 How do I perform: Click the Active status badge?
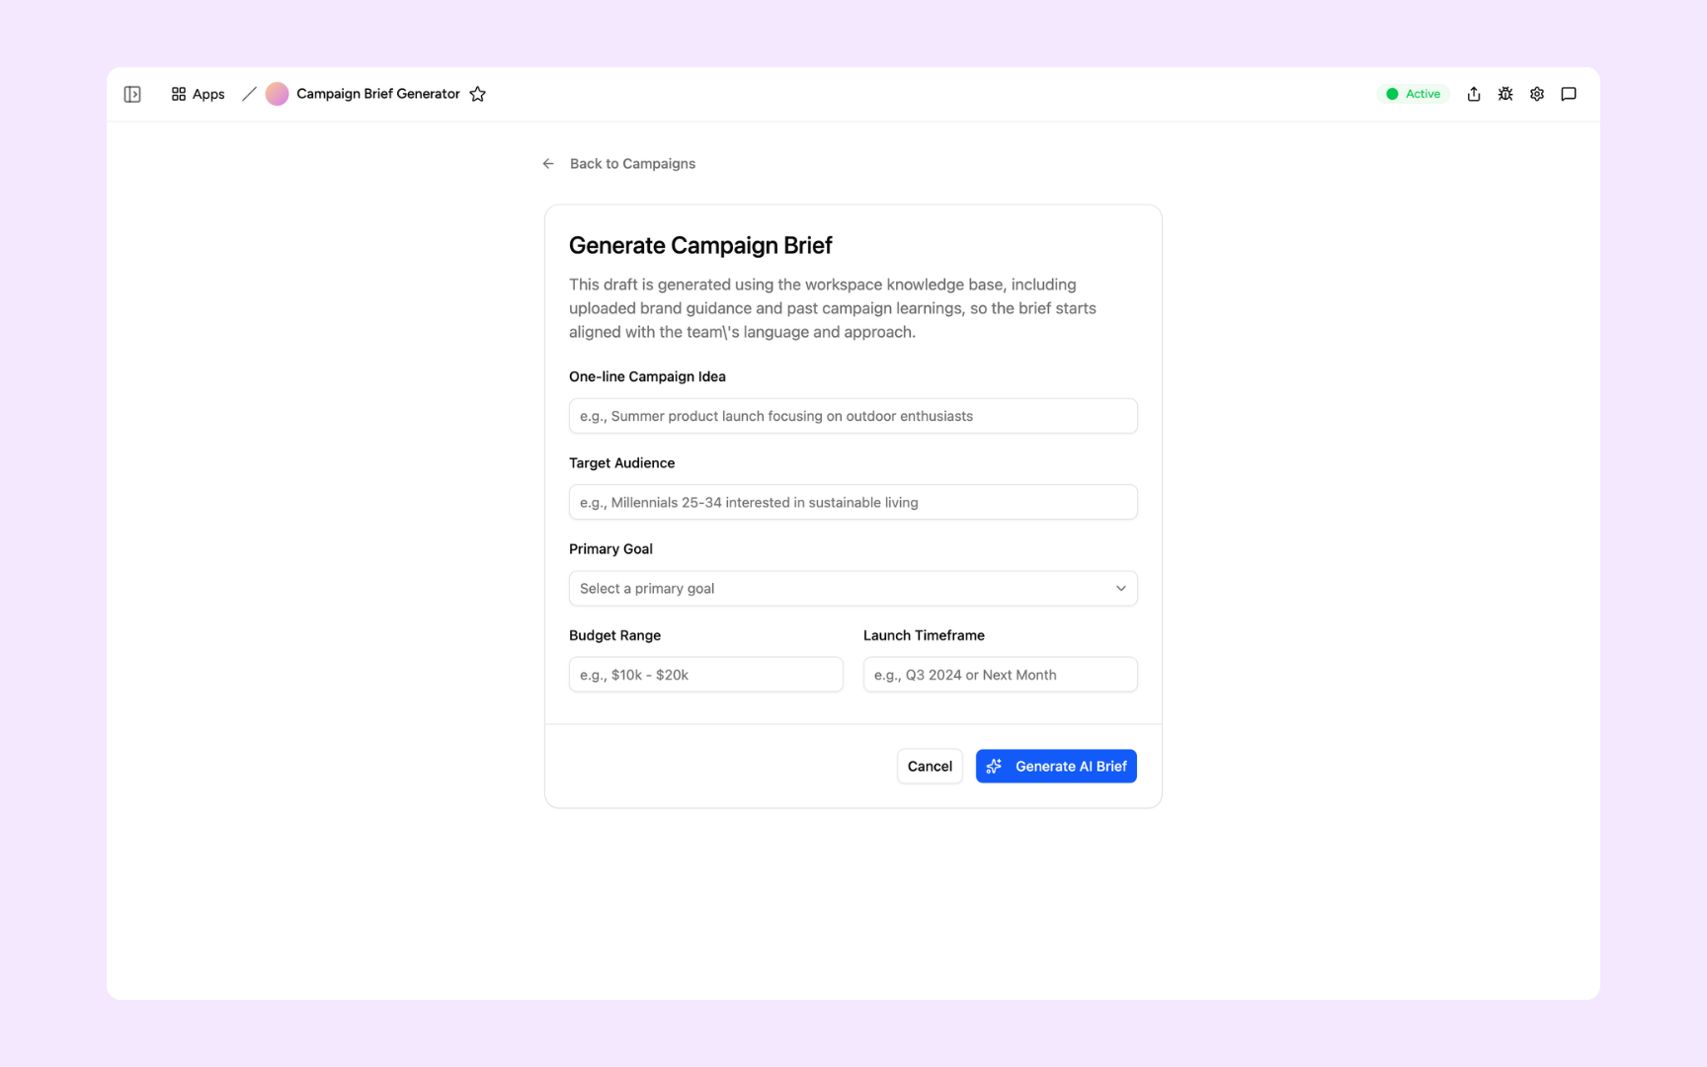click(x=1414, y=94)
